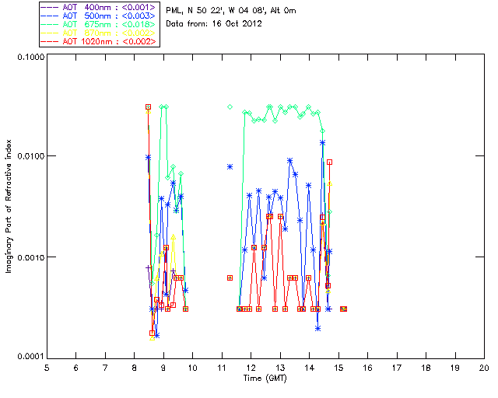Click the x-axis tick label 8
The image size is (498, 398).
[135, 368]
